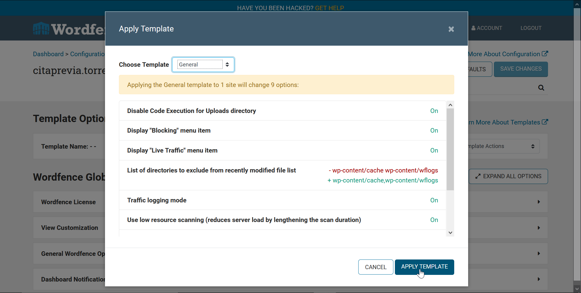Image resolution: width=581 pixels, height=293 pixels.
Task: Click the search magnifier icon
Action: [x=541, y=88]
